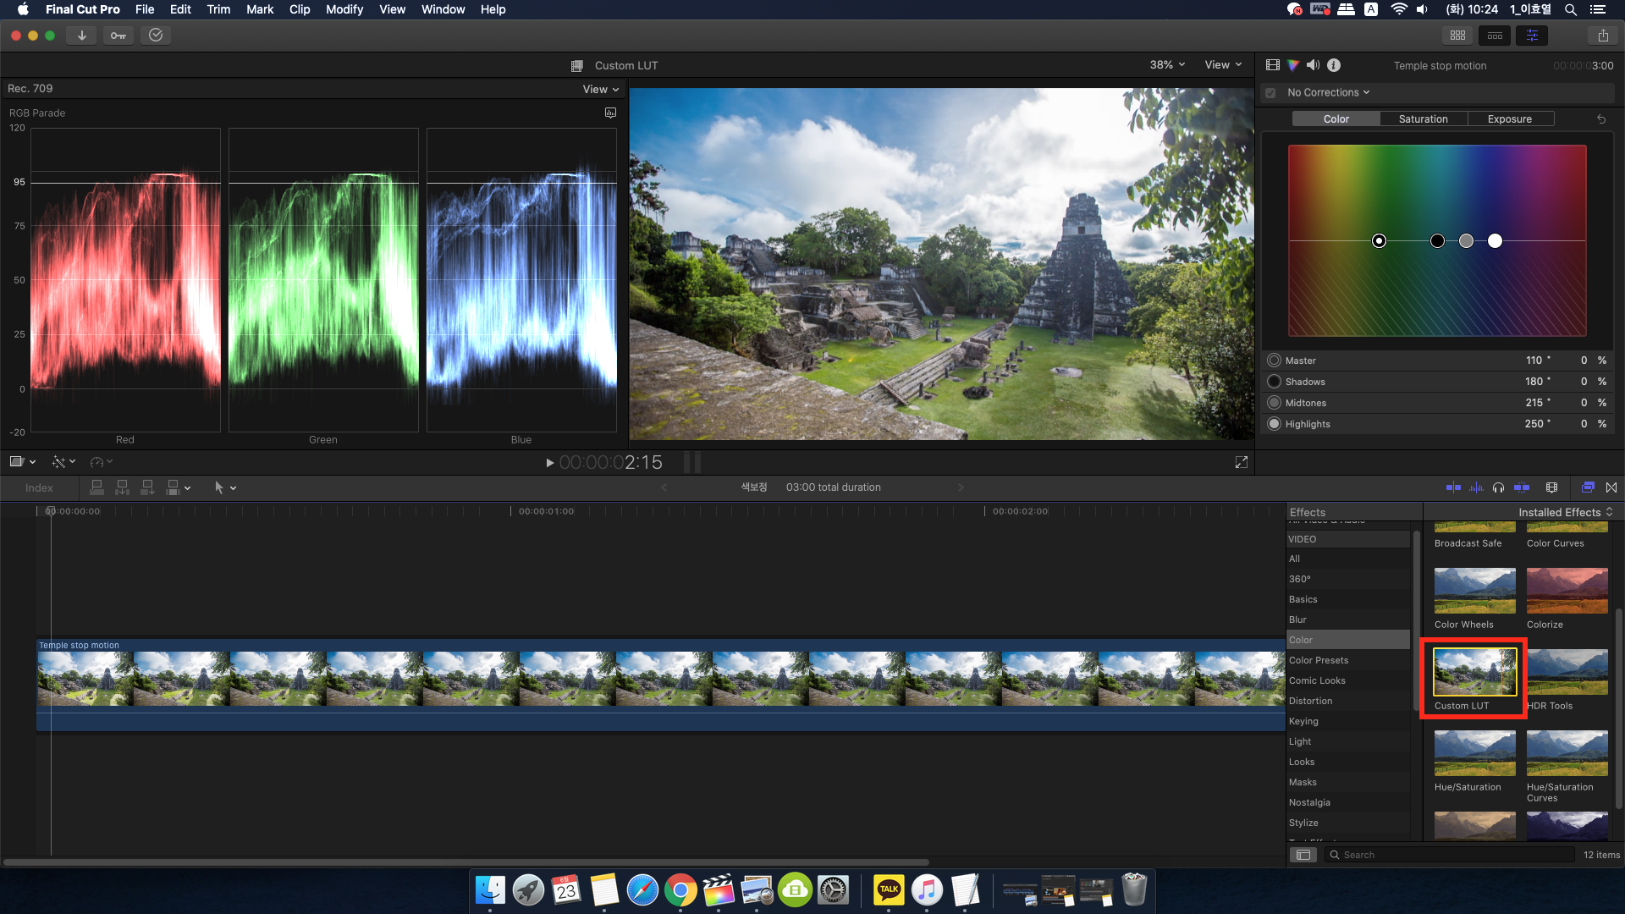The height and width of the screenshot is (914, 1625).
Task: Show the transitions browser icon
Action: [1611, 487]
